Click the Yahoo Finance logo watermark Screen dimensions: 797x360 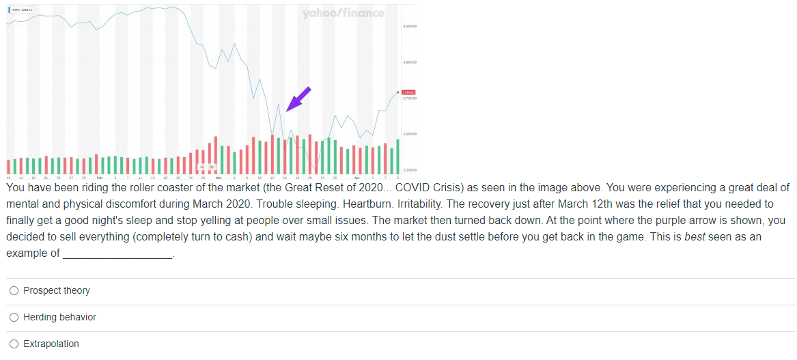tap(343, 12)
